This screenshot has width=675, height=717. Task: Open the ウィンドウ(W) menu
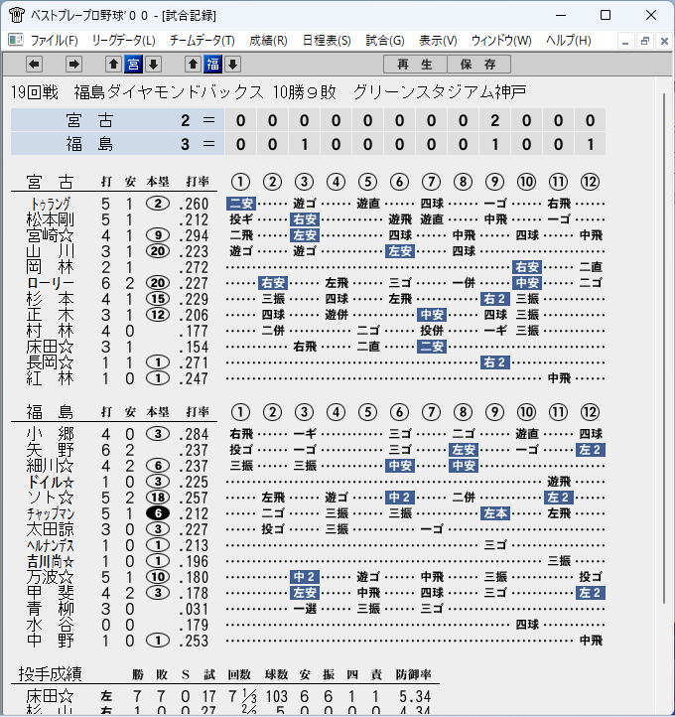(501, 41)
